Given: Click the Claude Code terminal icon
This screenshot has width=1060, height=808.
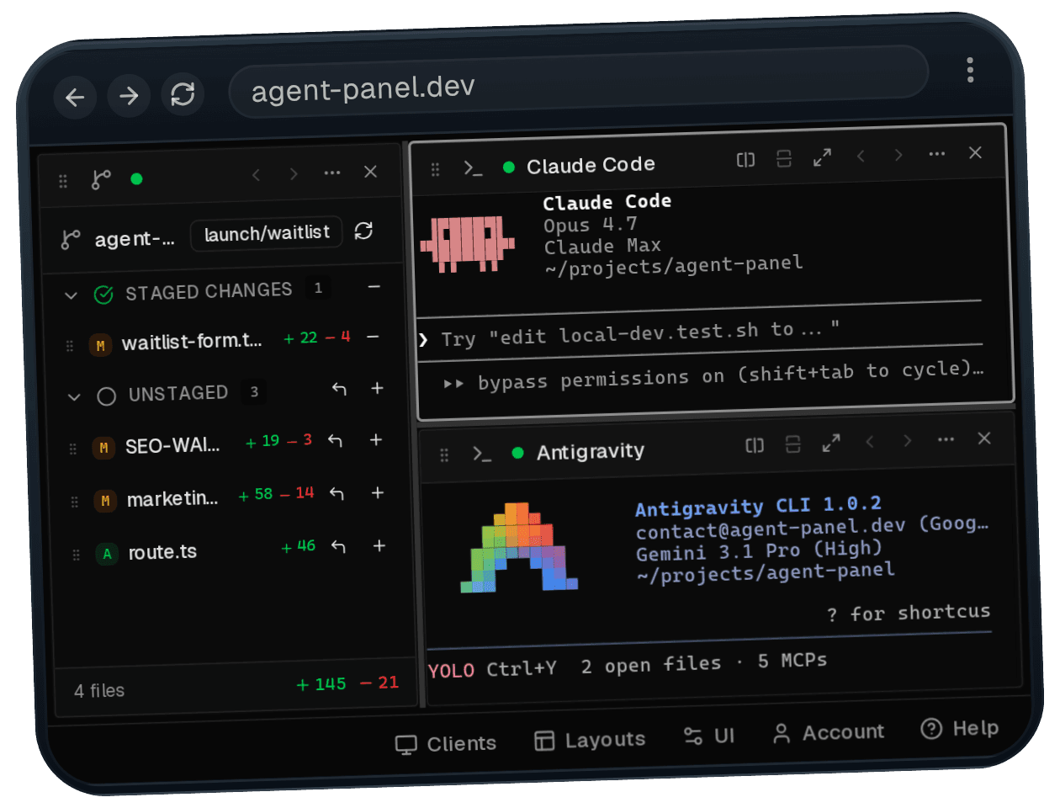Looking at the screenshot, I should (x=474, y=168).
